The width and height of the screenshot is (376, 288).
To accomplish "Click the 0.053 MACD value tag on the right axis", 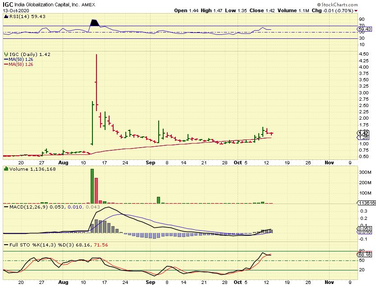I will pos(364,228).
